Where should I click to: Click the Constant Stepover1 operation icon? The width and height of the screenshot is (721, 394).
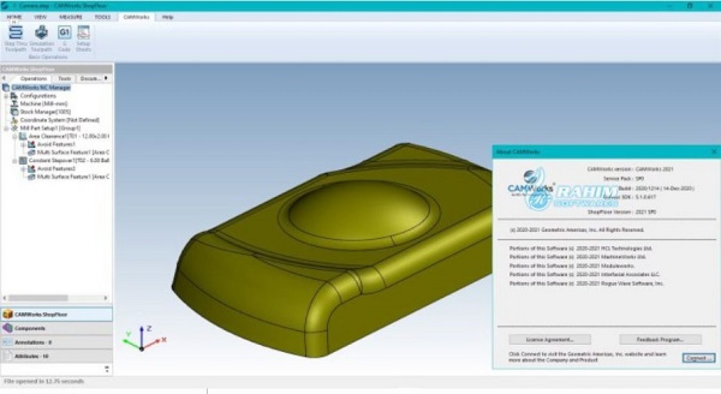tap(23, 160)
